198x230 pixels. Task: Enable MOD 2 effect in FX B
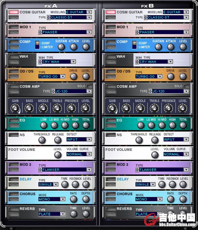pos(111,165)
